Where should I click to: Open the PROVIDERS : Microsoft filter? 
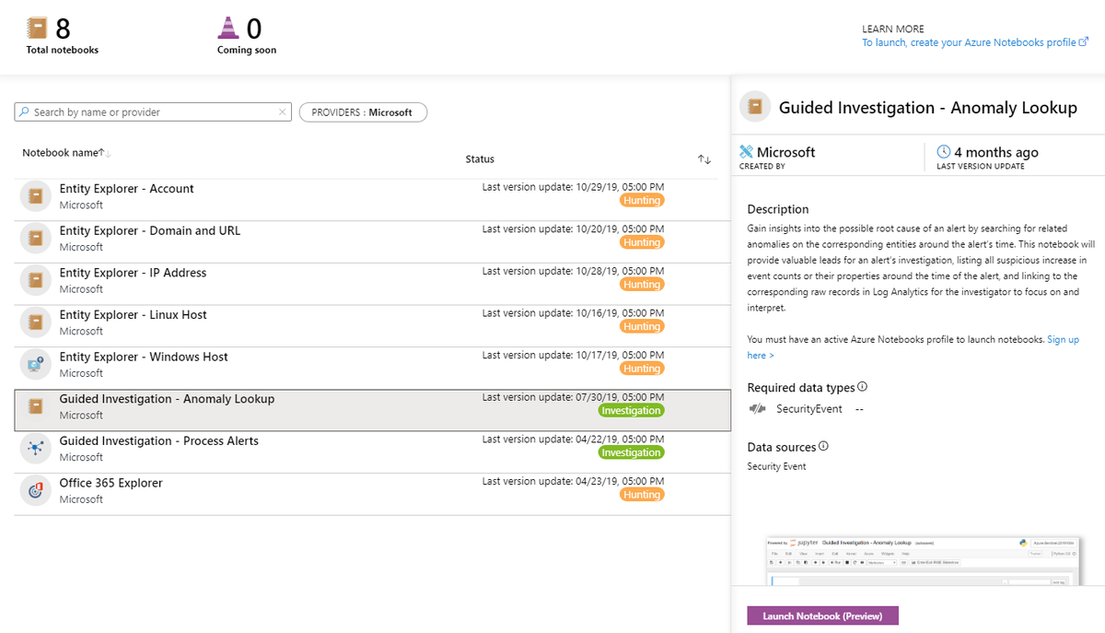[363, 112]
